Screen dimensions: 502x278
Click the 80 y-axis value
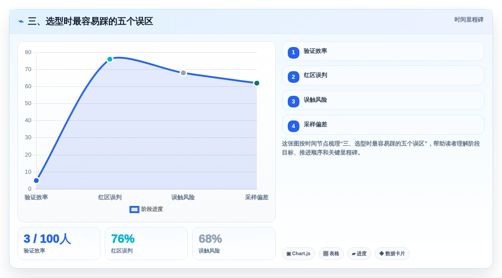point(28,52)
